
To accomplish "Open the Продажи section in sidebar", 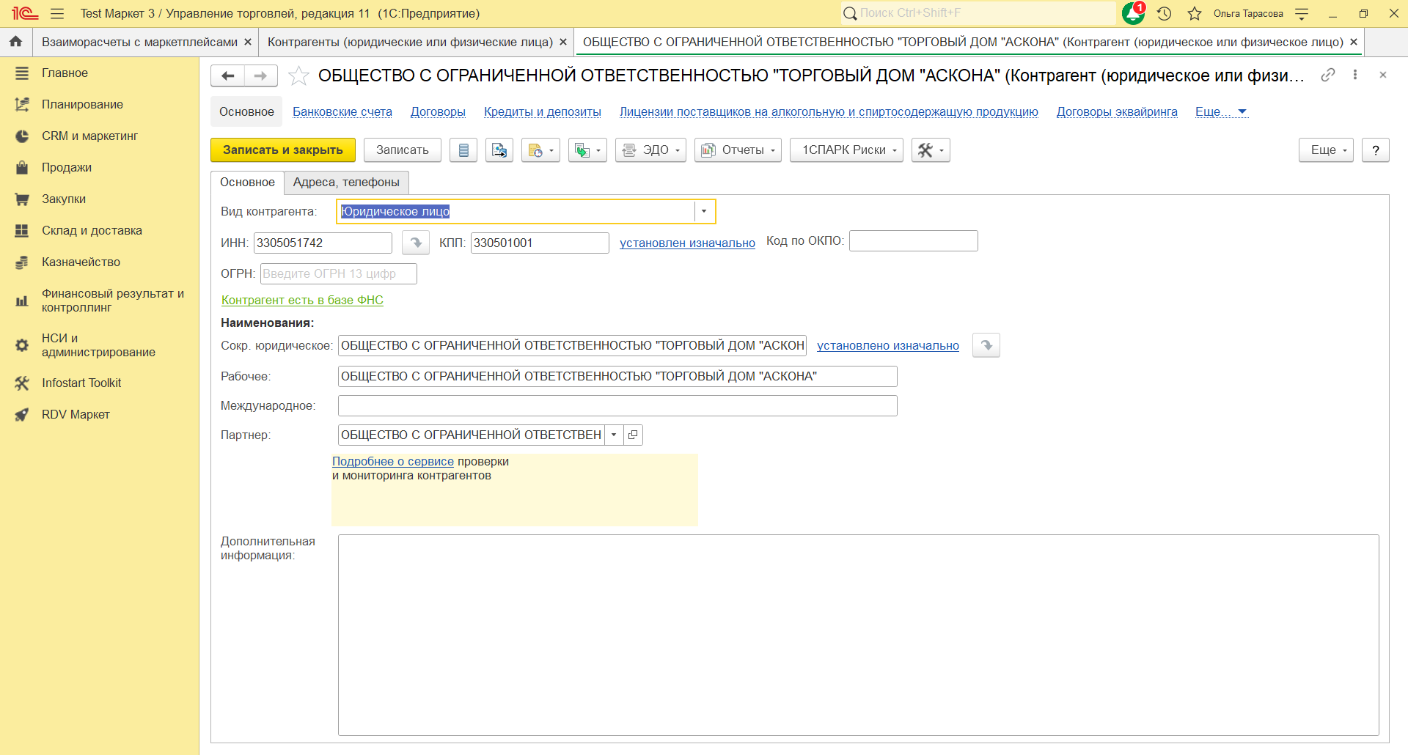I will coord(67,167).
